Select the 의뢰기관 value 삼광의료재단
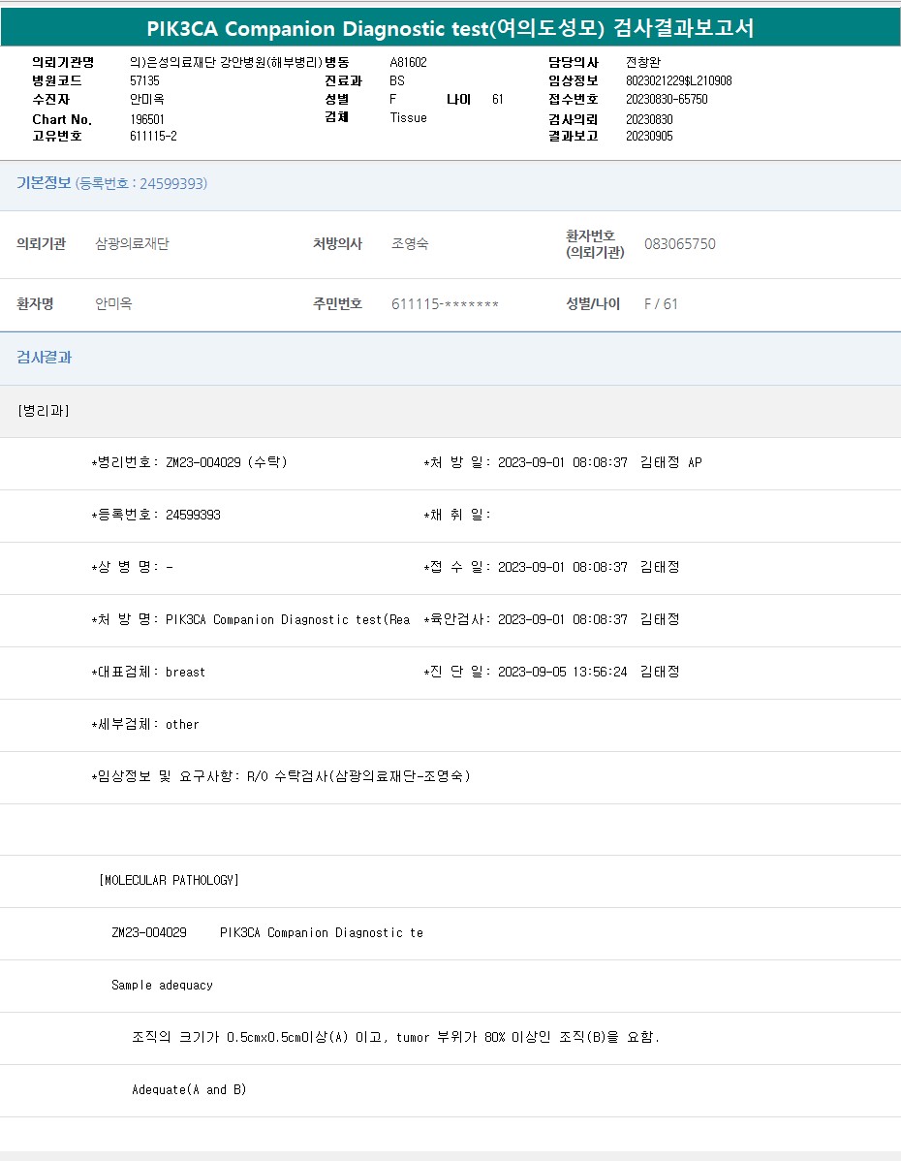 pos(132,244)
